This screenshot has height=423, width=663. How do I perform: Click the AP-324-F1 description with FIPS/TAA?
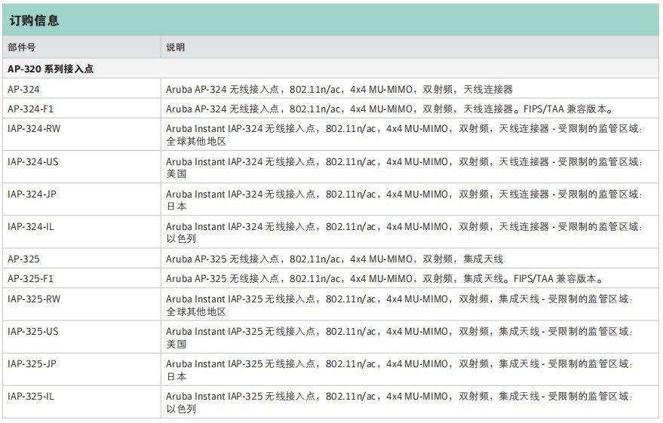click(x=389, y=109)
